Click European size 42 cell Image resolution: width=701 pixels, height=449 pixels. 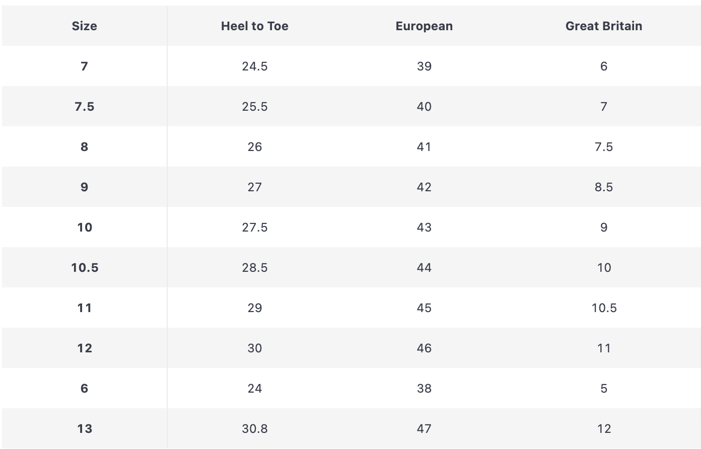[x=424, y=187]
